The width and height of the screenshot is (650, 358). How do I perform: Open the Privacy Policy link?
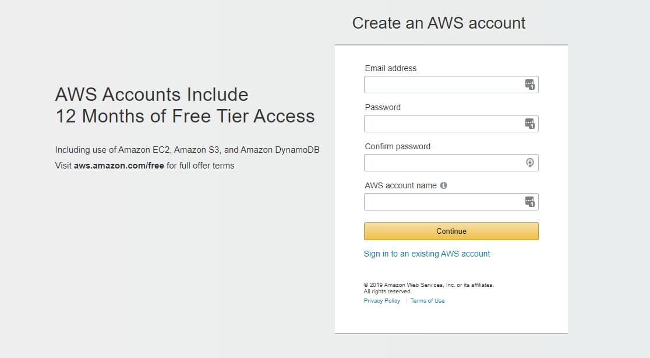(381, 300)
